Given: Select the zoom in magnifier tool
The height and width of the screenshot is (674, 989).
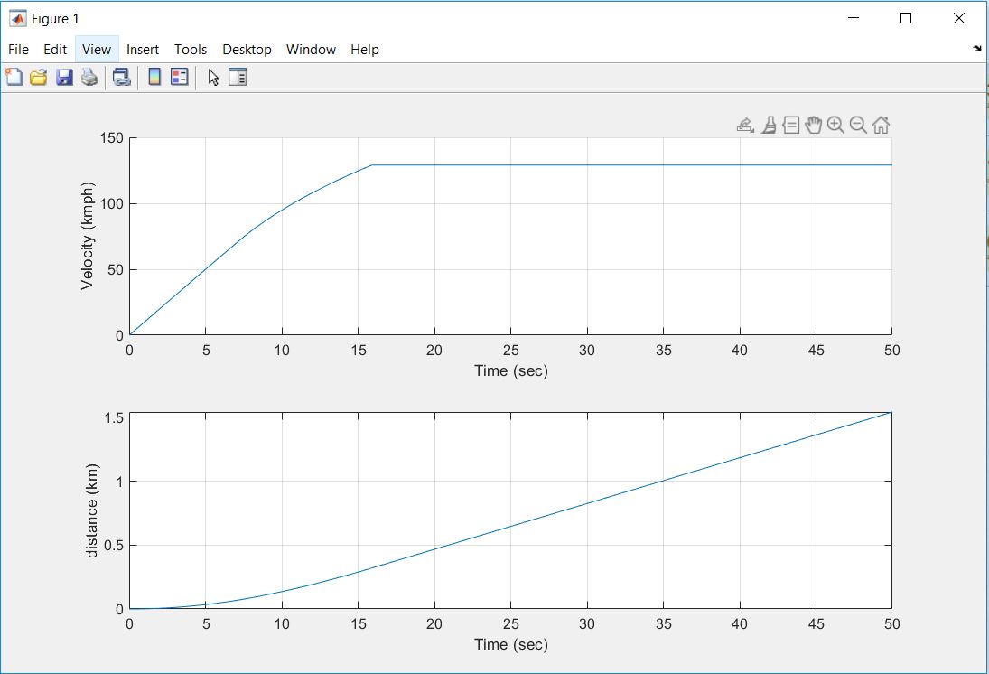Looking at the screenshot, I should (835, 125).
